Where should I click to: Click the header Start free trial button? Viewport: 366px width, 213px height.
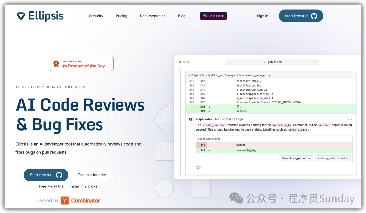click(301, 16)
